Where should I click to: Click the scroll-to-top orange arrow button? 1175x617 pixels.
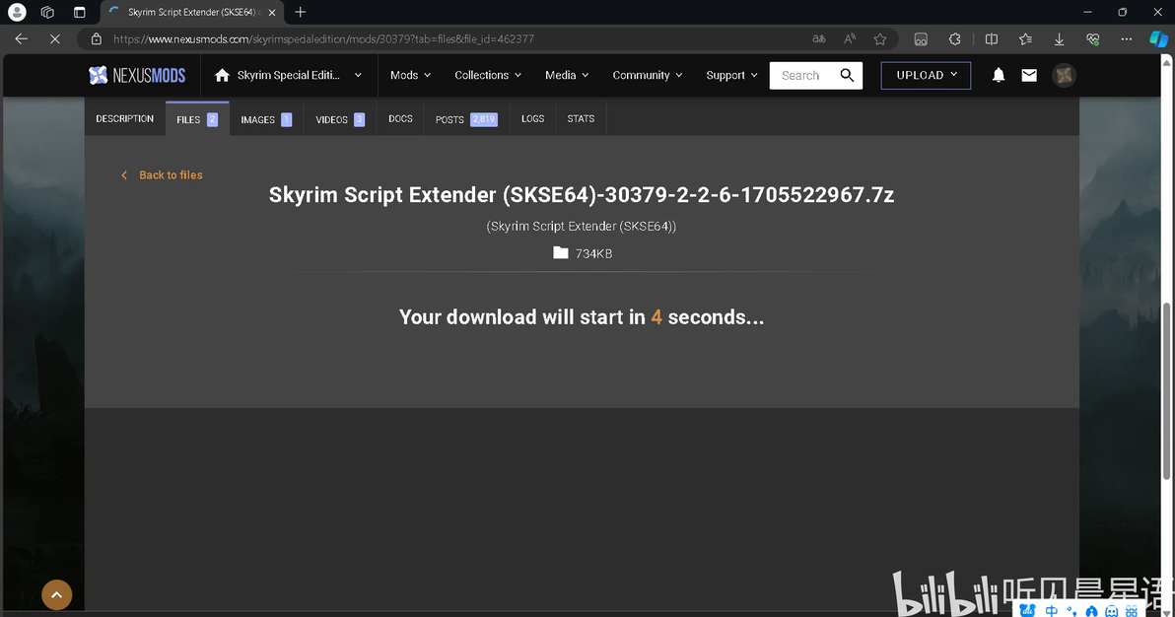[57, 594]
